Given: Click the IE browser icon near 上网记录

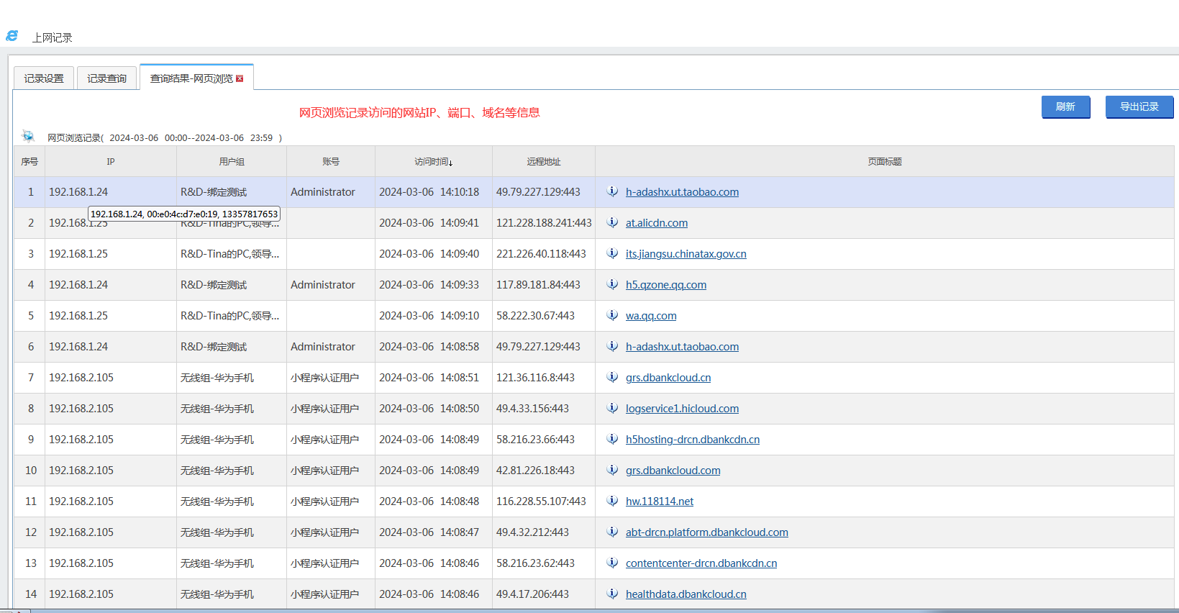Looking at the screenshot, I should pos(12,36).
